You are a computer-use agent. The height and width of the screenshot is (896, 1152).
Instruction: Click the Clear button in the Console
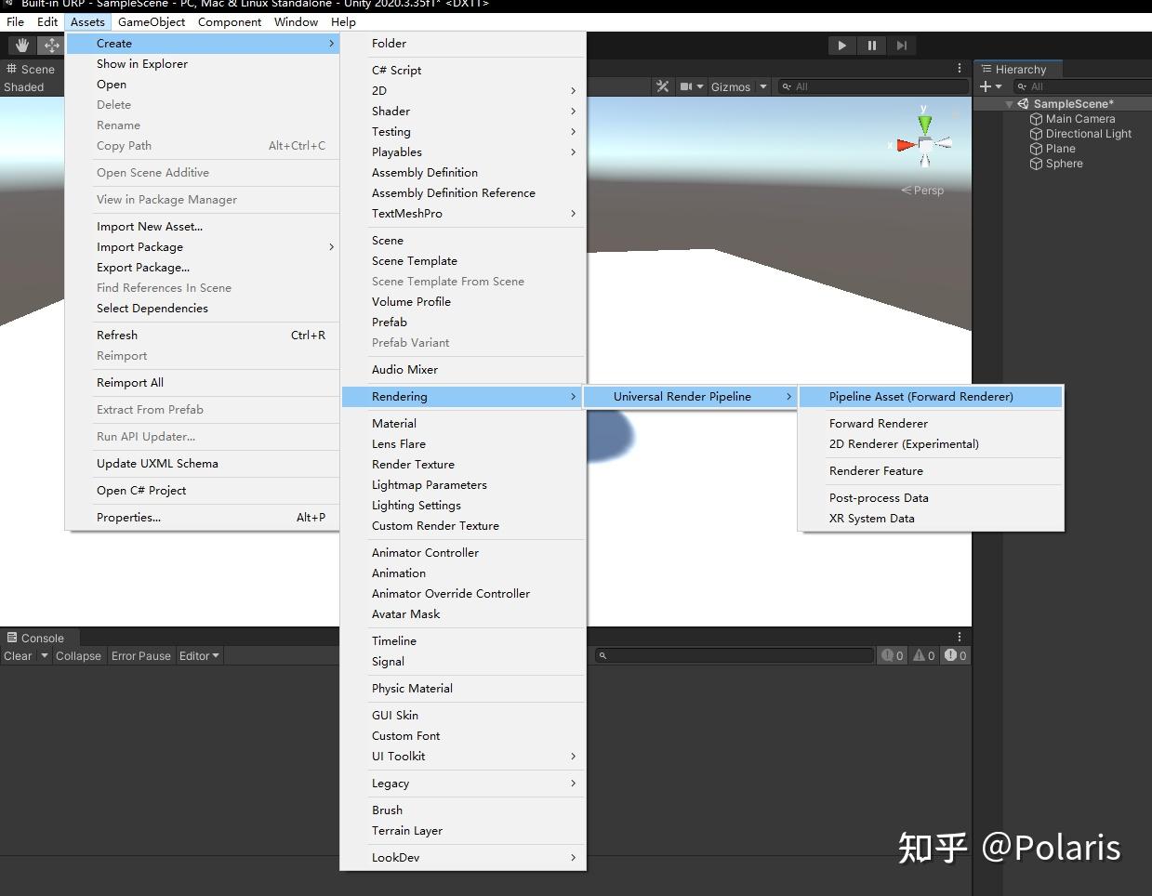(17, 655)
